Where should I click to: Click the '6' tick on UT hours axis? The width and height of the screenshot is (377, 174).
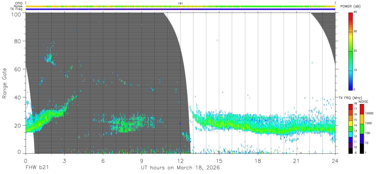(x=103, y=161)
